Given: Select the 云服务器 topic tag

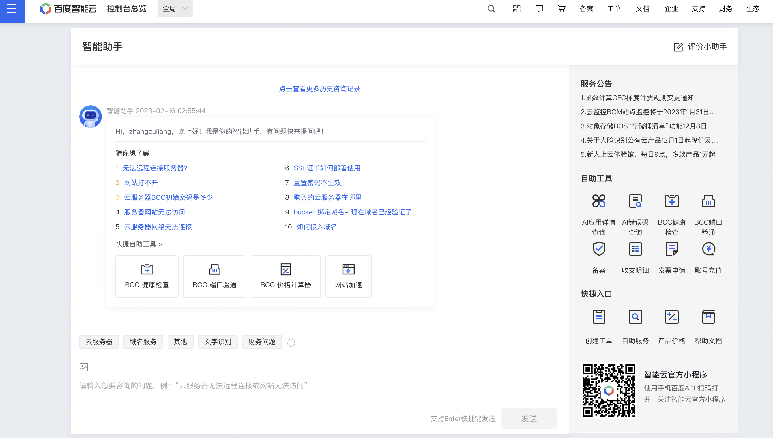Looking at the screenshot, I should pyautogui.click(x=99, y=342).
